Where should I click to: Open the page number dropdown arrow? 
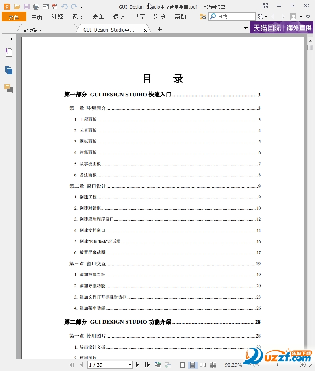pyautogui.click(x=130, y=365)
